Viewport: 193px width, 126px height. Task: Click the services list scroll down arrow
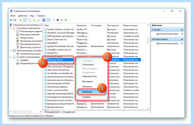coord(148,108)
